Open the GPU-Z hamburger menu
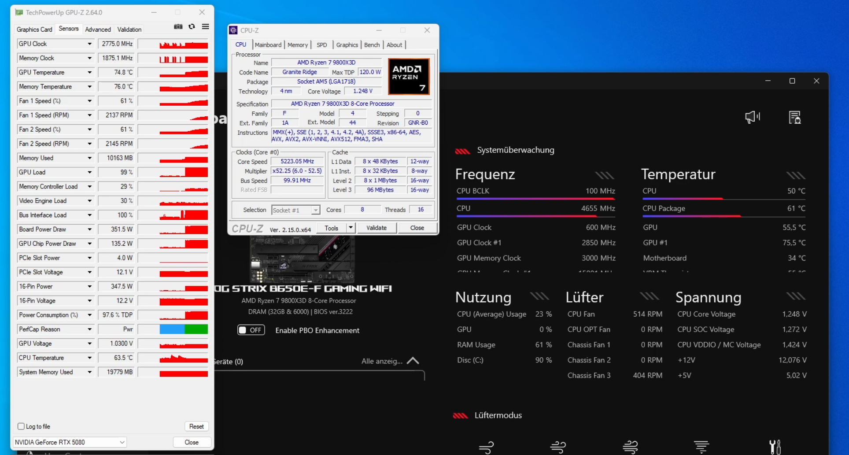 pos(205,26)
